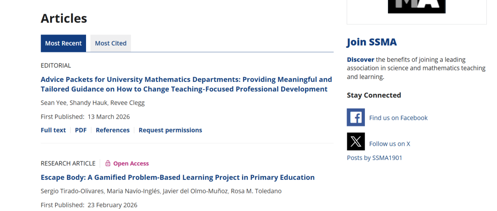The image size is (497, 211).
Task: Open Full text of the editorial
Action: (x=53, y=130)
